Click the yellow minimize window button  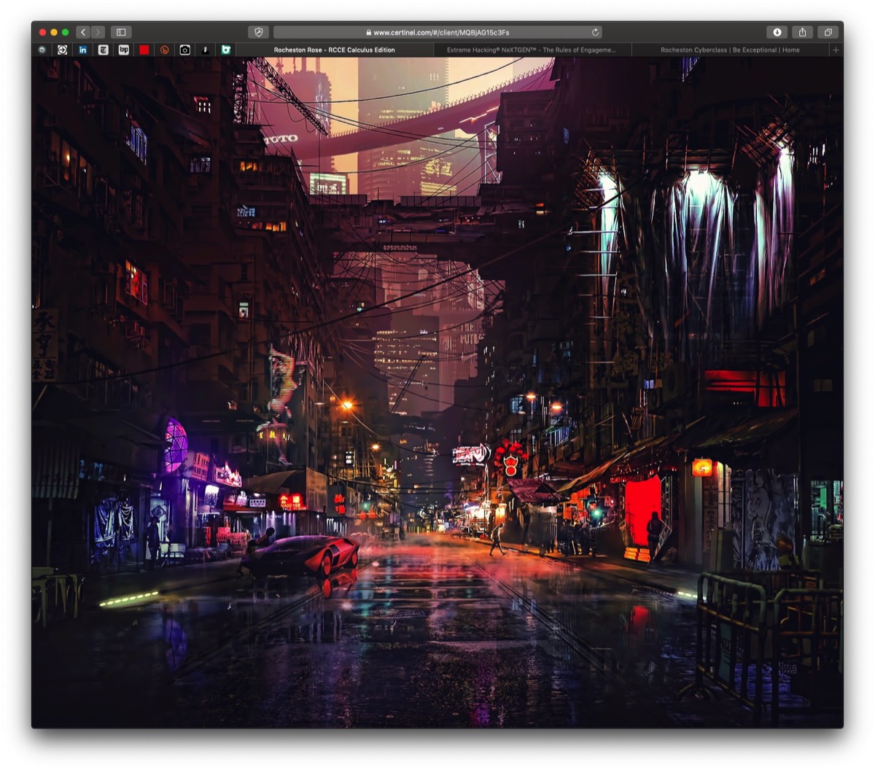54,32
